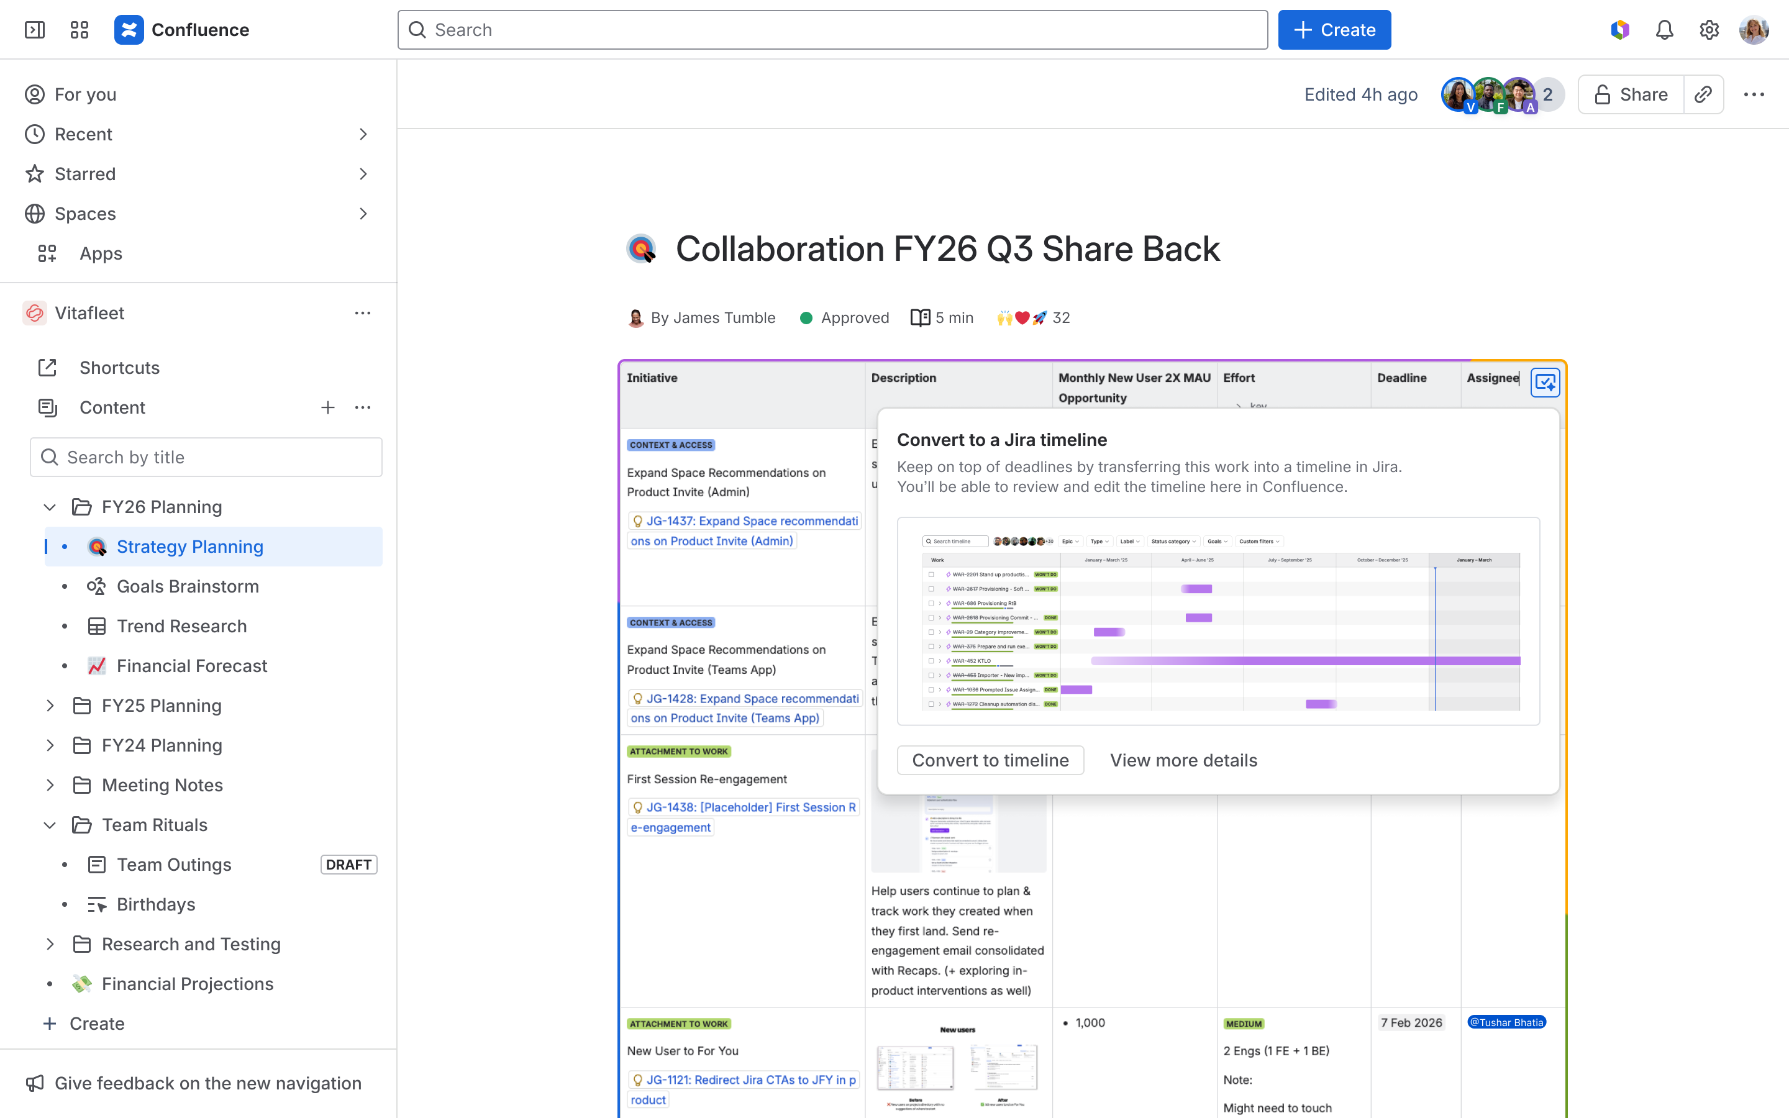Click the Share button
The width and height of the screenshot is (1789, 1118).
1631,94
